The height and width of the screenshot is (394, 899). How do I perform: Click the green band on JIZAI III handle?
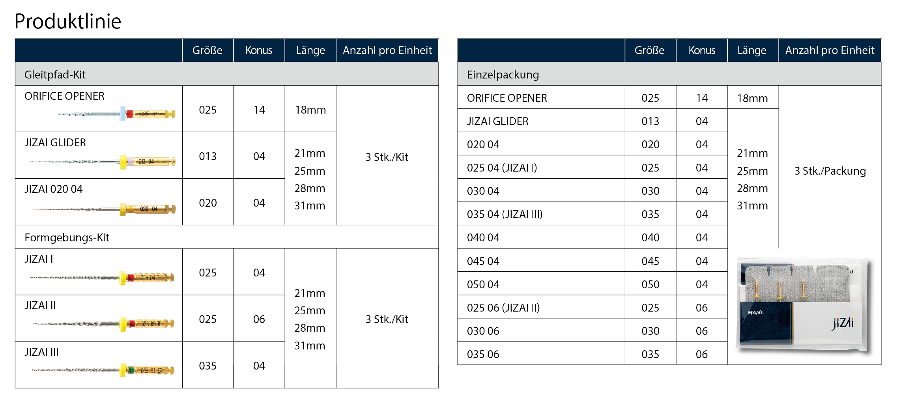coord(131,370)
